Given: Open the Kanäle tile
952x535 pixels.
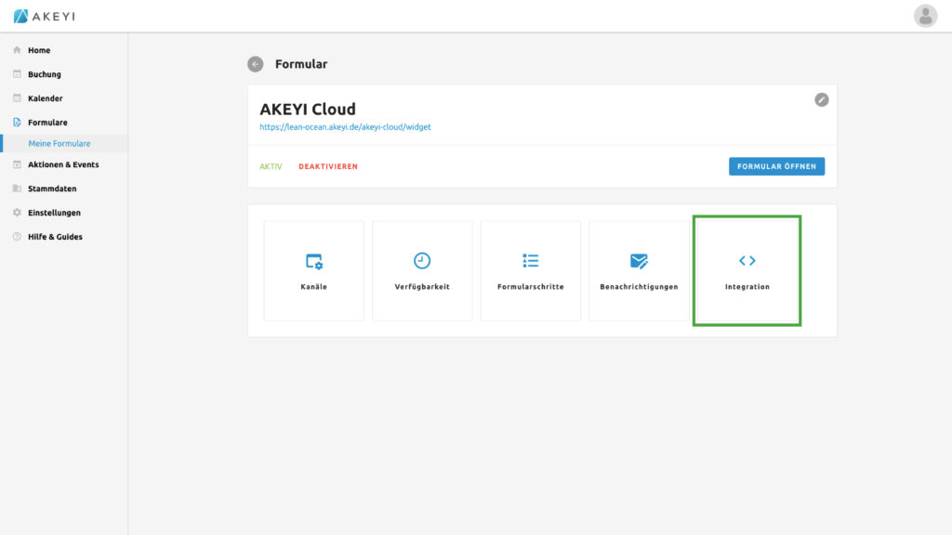Looking at the screenshot, I should pyautogui.click(x=313, y=270).
